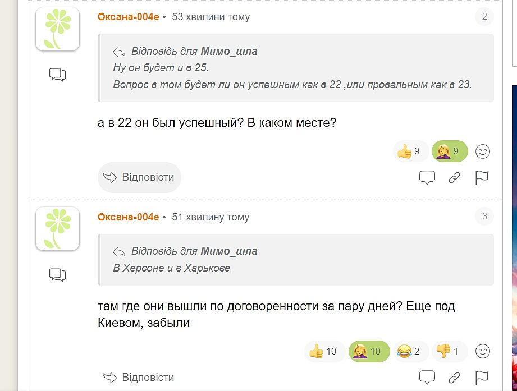Click speech bubble icon on second comment's action row
517x391 pixels.
click(x=427, y=378)
